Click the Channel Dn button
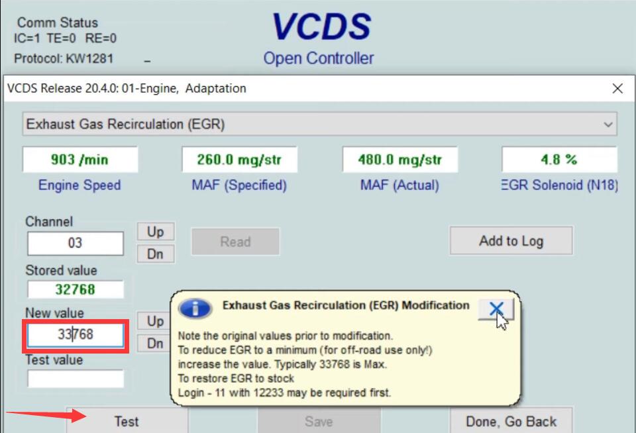The width and height of the screenshot is (636, 433). tap(156, 254)
